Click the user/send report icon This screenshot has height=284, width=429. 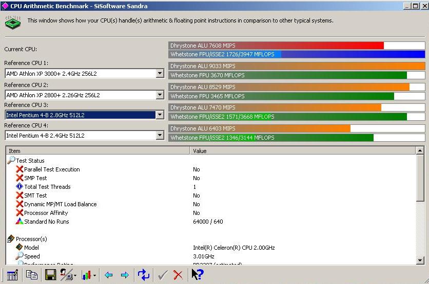[67, 275]
